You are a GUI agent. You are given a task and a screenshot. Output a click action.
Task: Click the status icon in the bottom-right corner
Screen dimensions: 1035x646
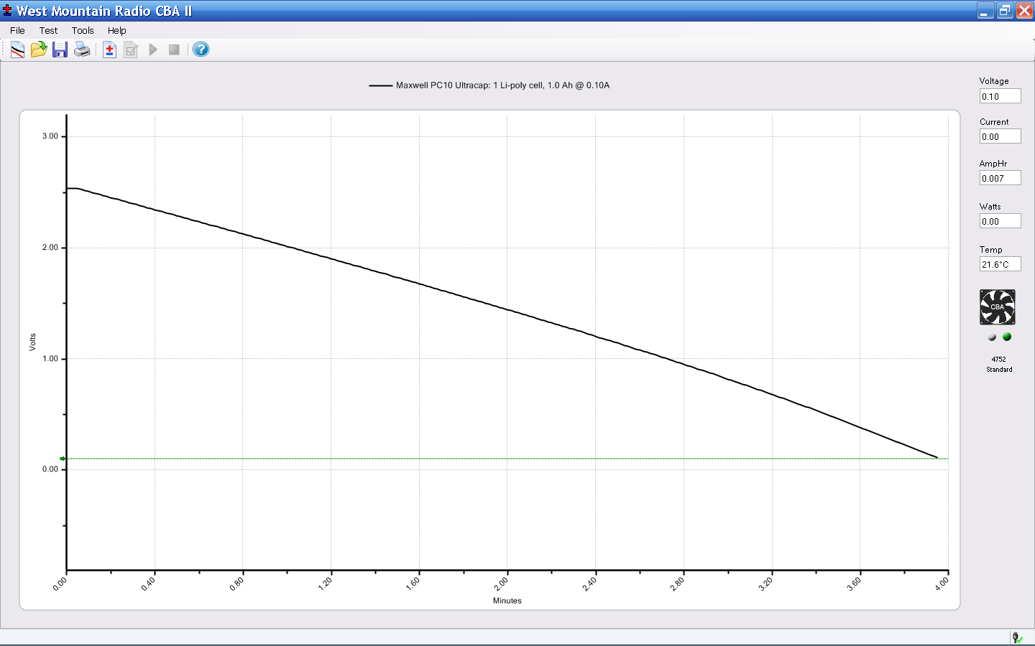coord(1017,637)
